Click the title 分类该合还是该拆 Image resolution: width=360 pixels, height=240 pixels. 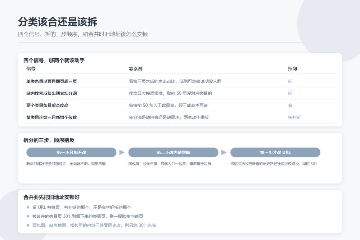[x=58, y=22]
